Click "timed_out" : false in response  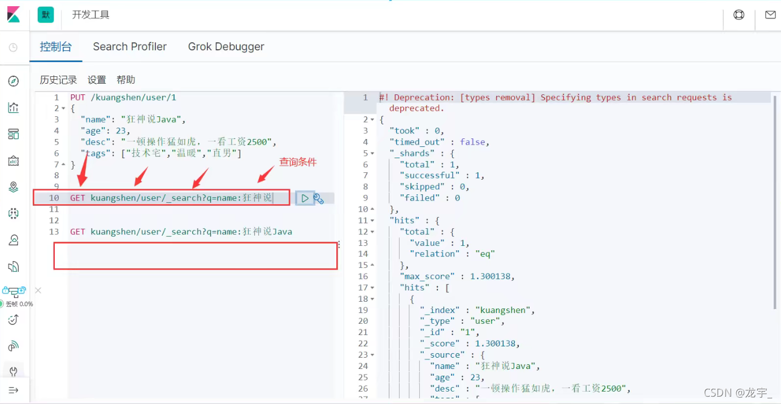[439, 142]
